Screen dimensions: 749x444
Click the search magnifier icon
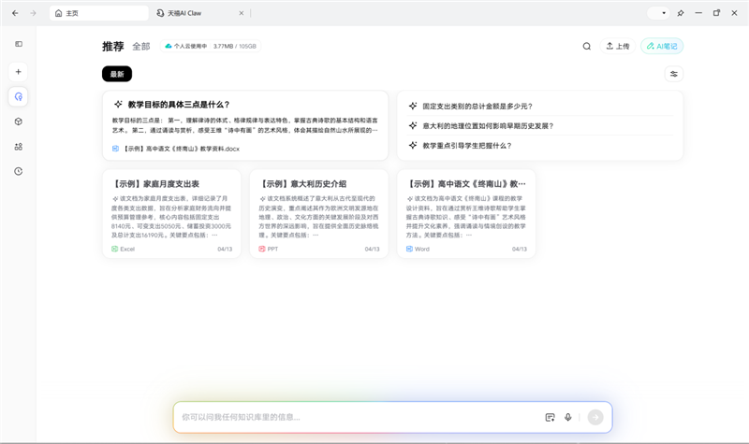[587, 46]
